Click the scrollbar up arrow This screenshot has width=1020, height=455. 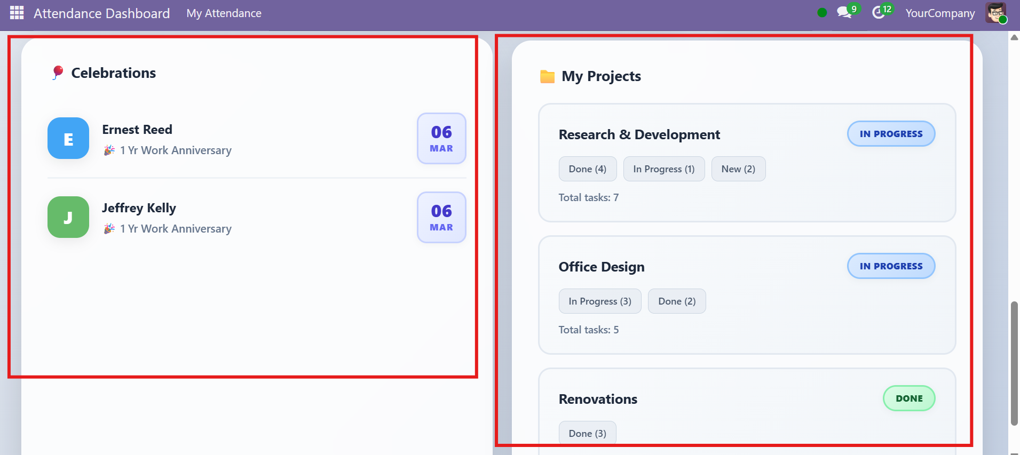pos(1014,37)
